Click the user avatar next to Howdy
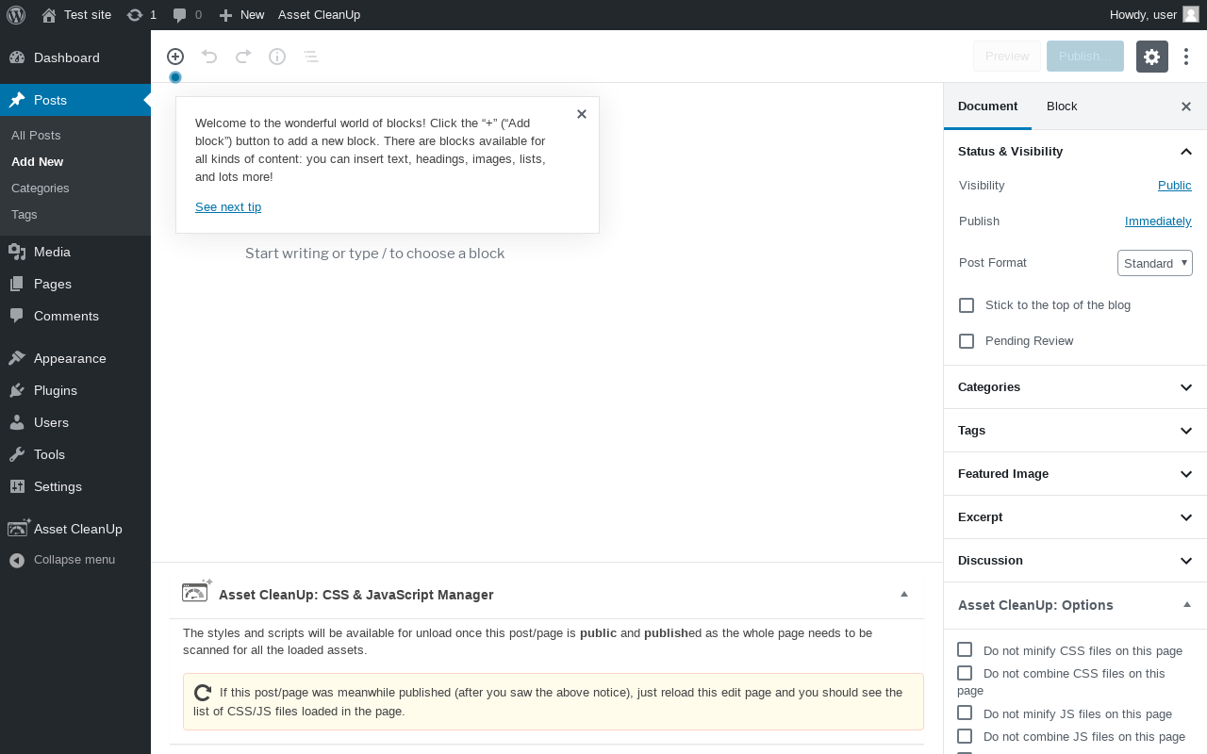 (x=1191, y=15)
